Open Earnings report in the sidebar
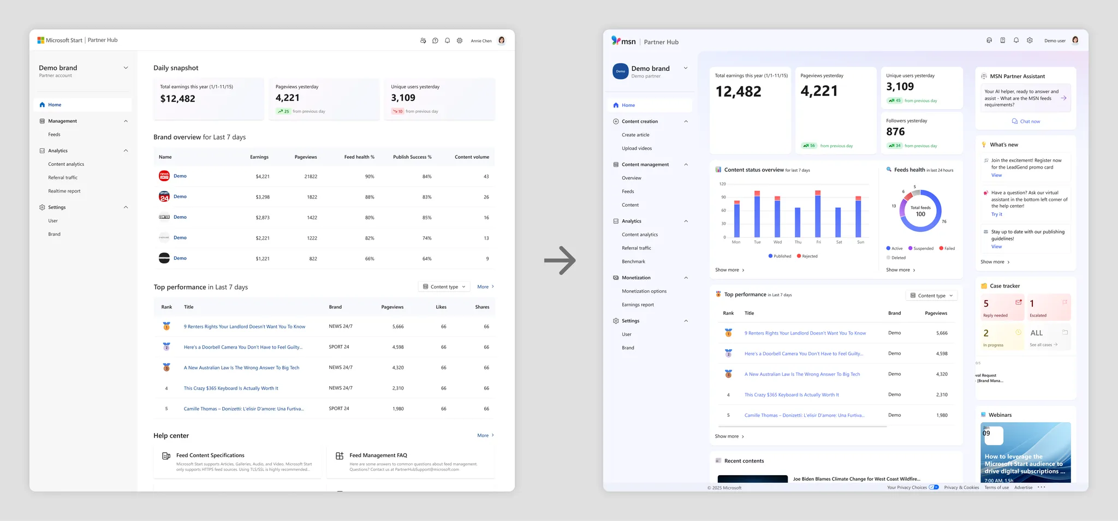 point(638,305)
